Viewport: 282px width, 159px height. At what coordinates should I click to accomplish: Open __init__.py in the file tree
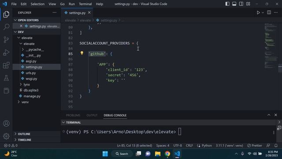click(37, 55)
